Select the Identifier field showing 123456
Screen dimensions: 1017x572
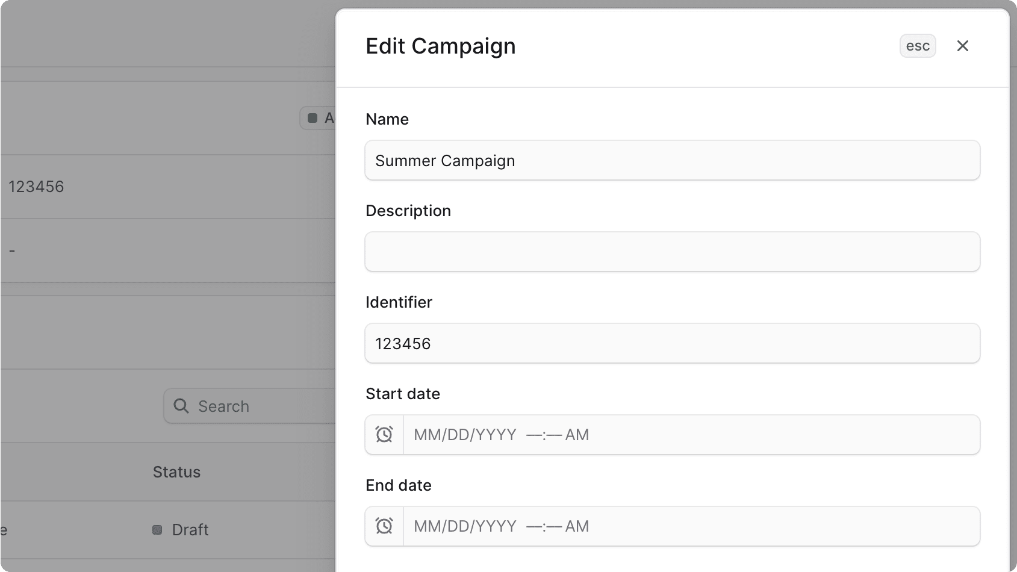(x=671, y=343)
